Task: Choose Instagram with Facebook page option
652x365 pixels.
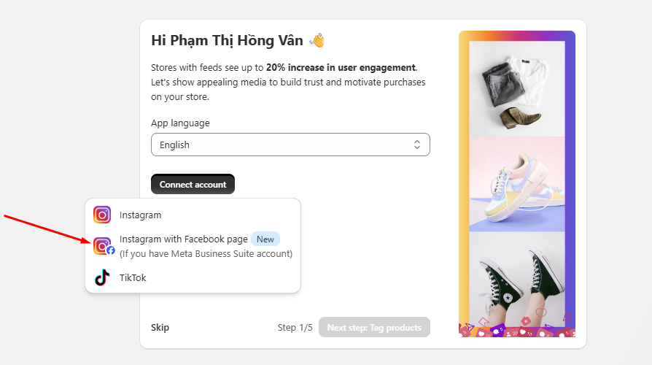Action: (193, 246)
